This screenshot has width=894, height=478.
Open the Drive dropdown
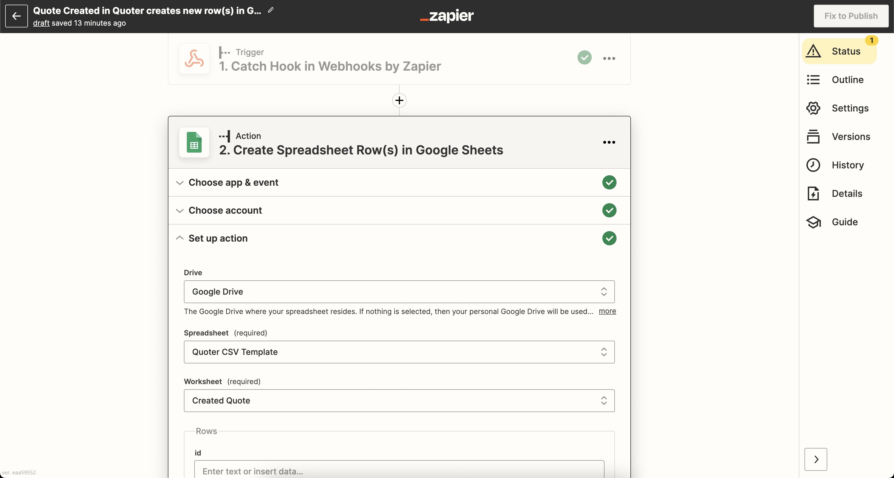coord(399,292)
